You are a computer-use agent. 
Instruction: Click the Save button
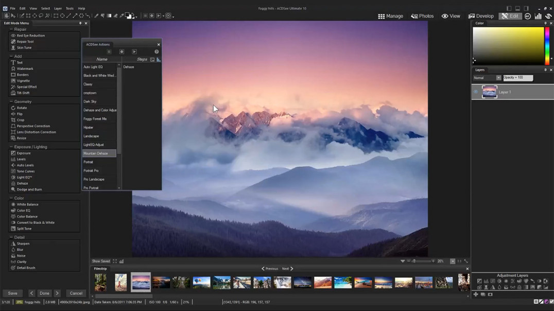13,293
